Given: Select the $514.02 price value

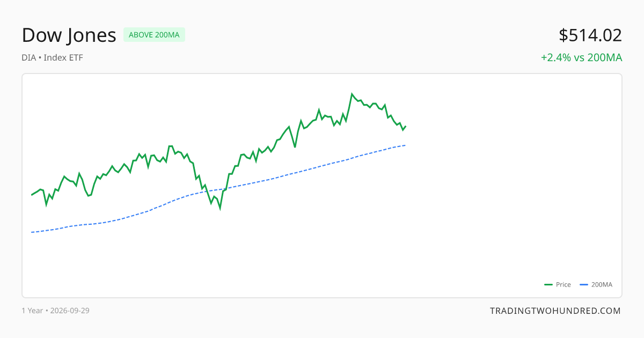Looking at the screenshot, I should (590, 35).
